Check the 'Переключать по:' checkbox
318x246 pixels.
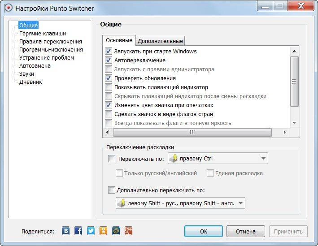click(x=112, y=159)
